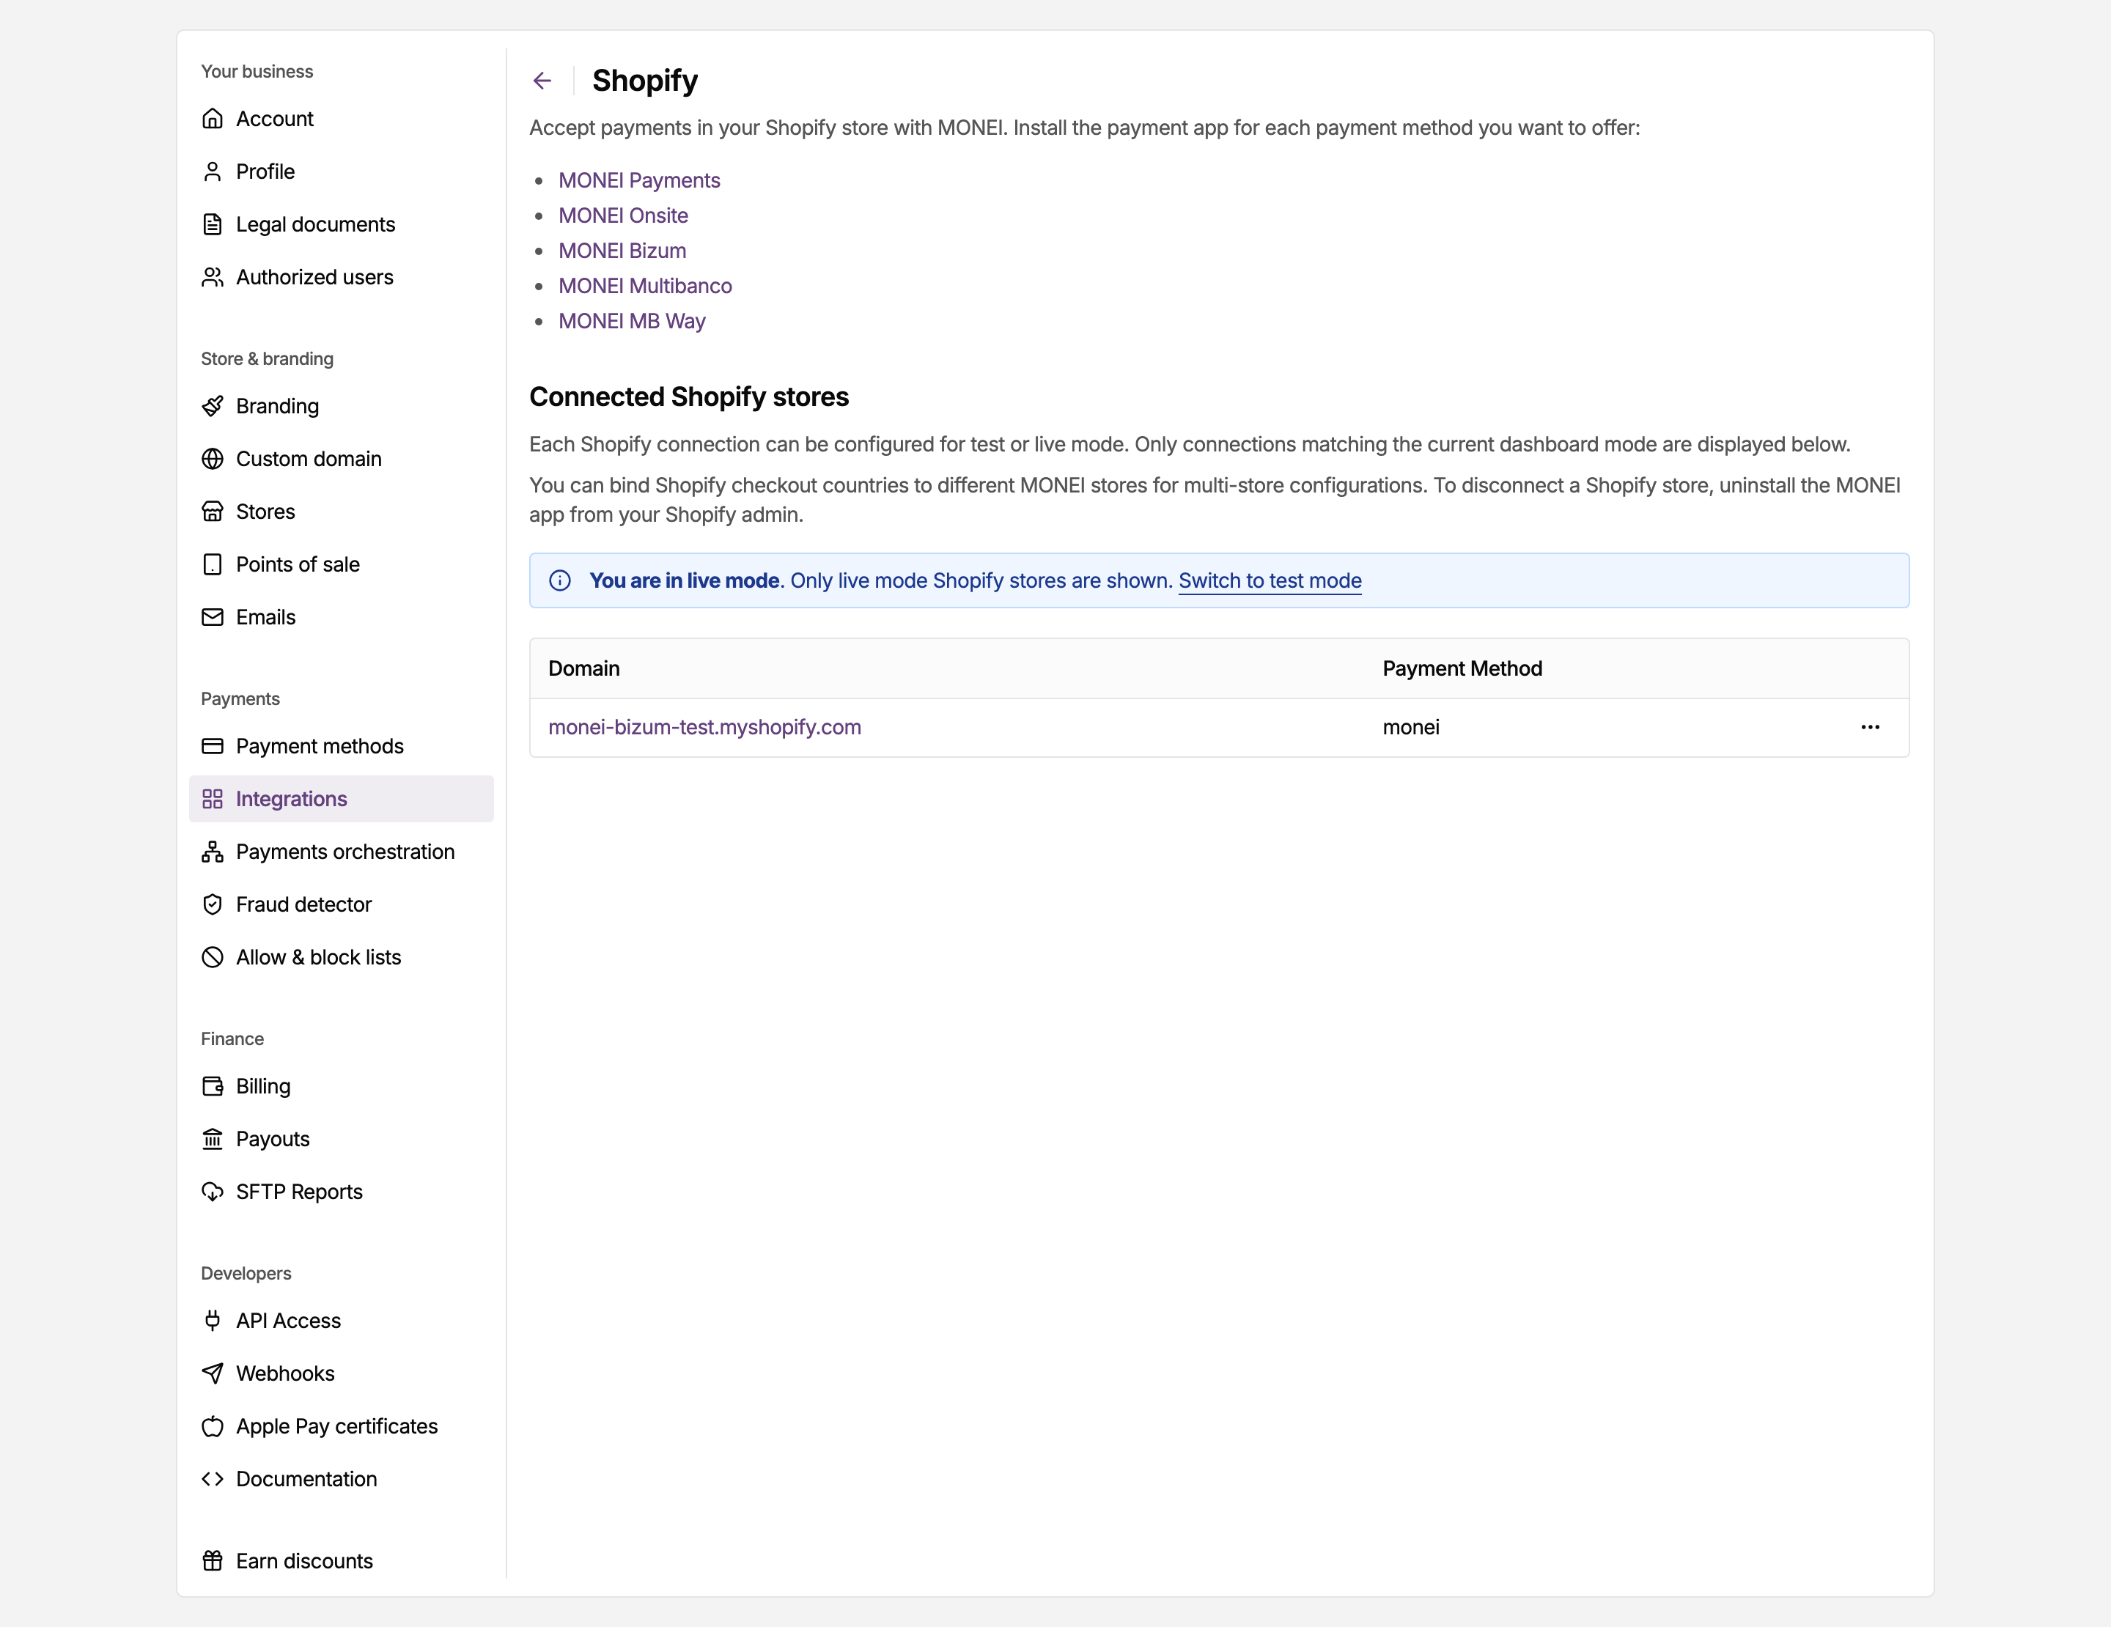This screenshot has height=1627, width=2111.
Task: Open Documentation link in sidebar
Action: [341, 1479]
